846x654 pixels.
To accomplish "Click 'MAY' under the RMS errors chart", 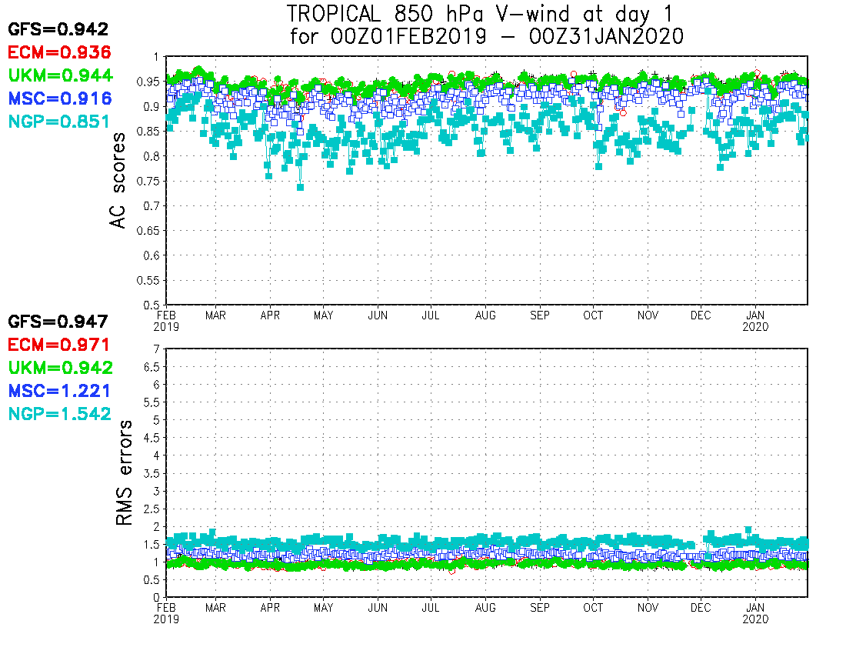I will 324,608.
